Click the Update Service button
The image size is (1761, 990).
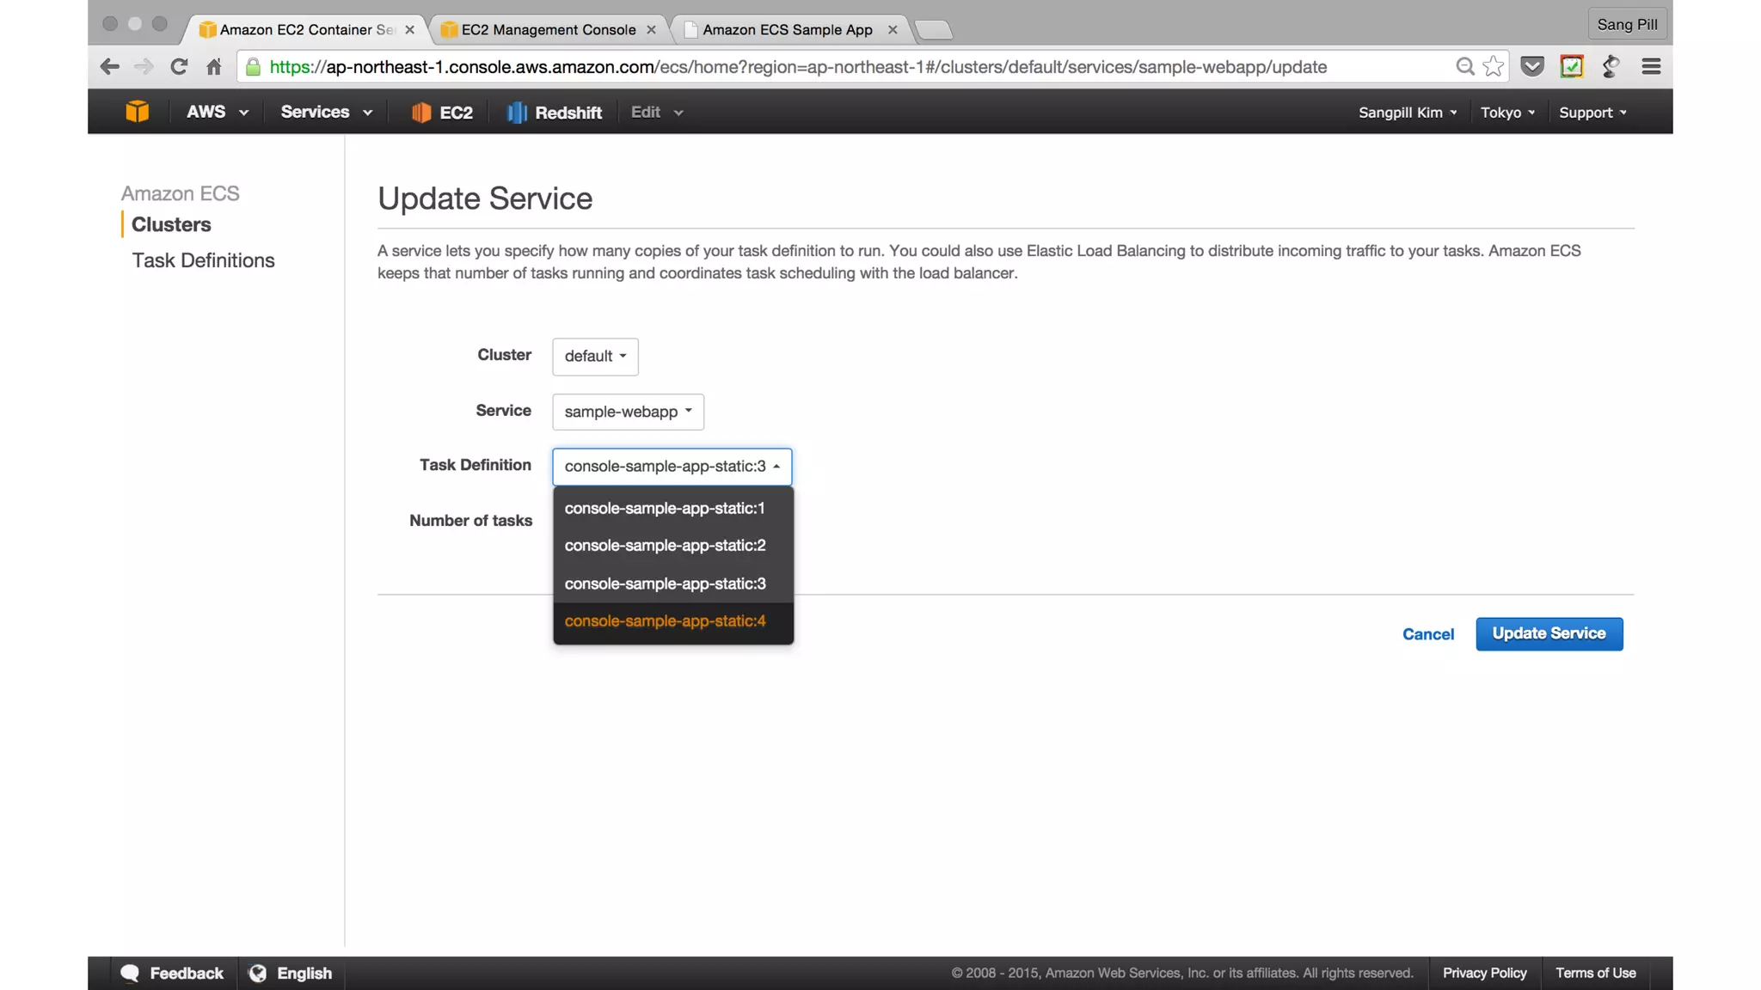click(1549, 633)
